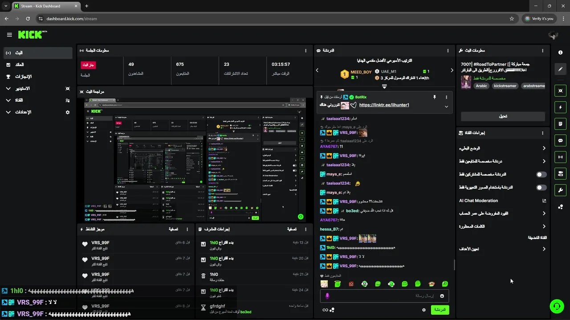This screenshot has height=320, width=570.
Task: Click Filter (تصفية) in activity feed panel
Action: click(x=173, y=229)
